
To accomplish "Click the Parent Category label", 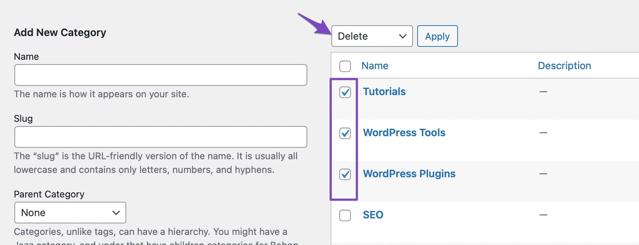I will [49, 194].
